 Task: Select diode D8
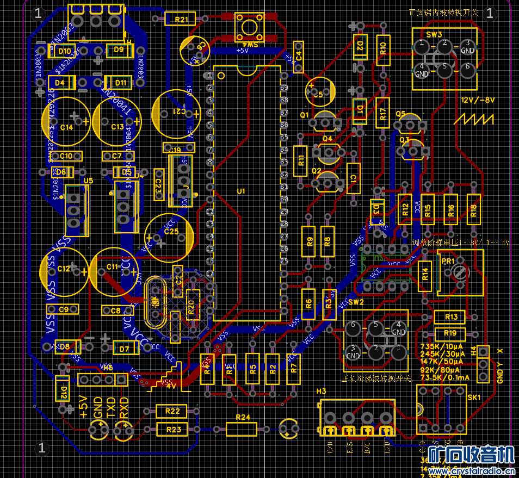[x=67, y=347]
